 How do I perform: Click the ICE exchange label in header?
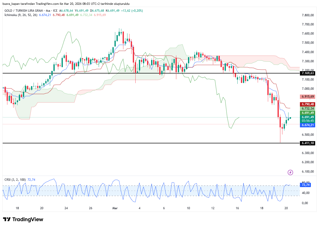pos(55,11)
